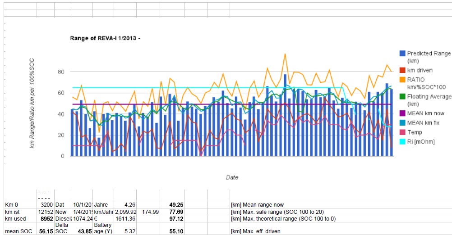This screenshot has width=452, height=235.
Task: Select the orange RATIO legend swatch
Action: pyautogui.click(x=403, y=79)
